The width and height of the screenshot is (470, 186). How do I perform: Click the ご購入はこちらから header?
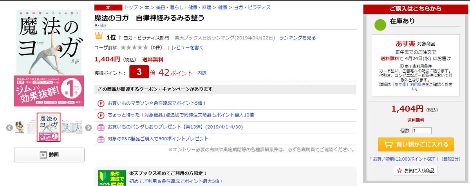coord(416,9)
